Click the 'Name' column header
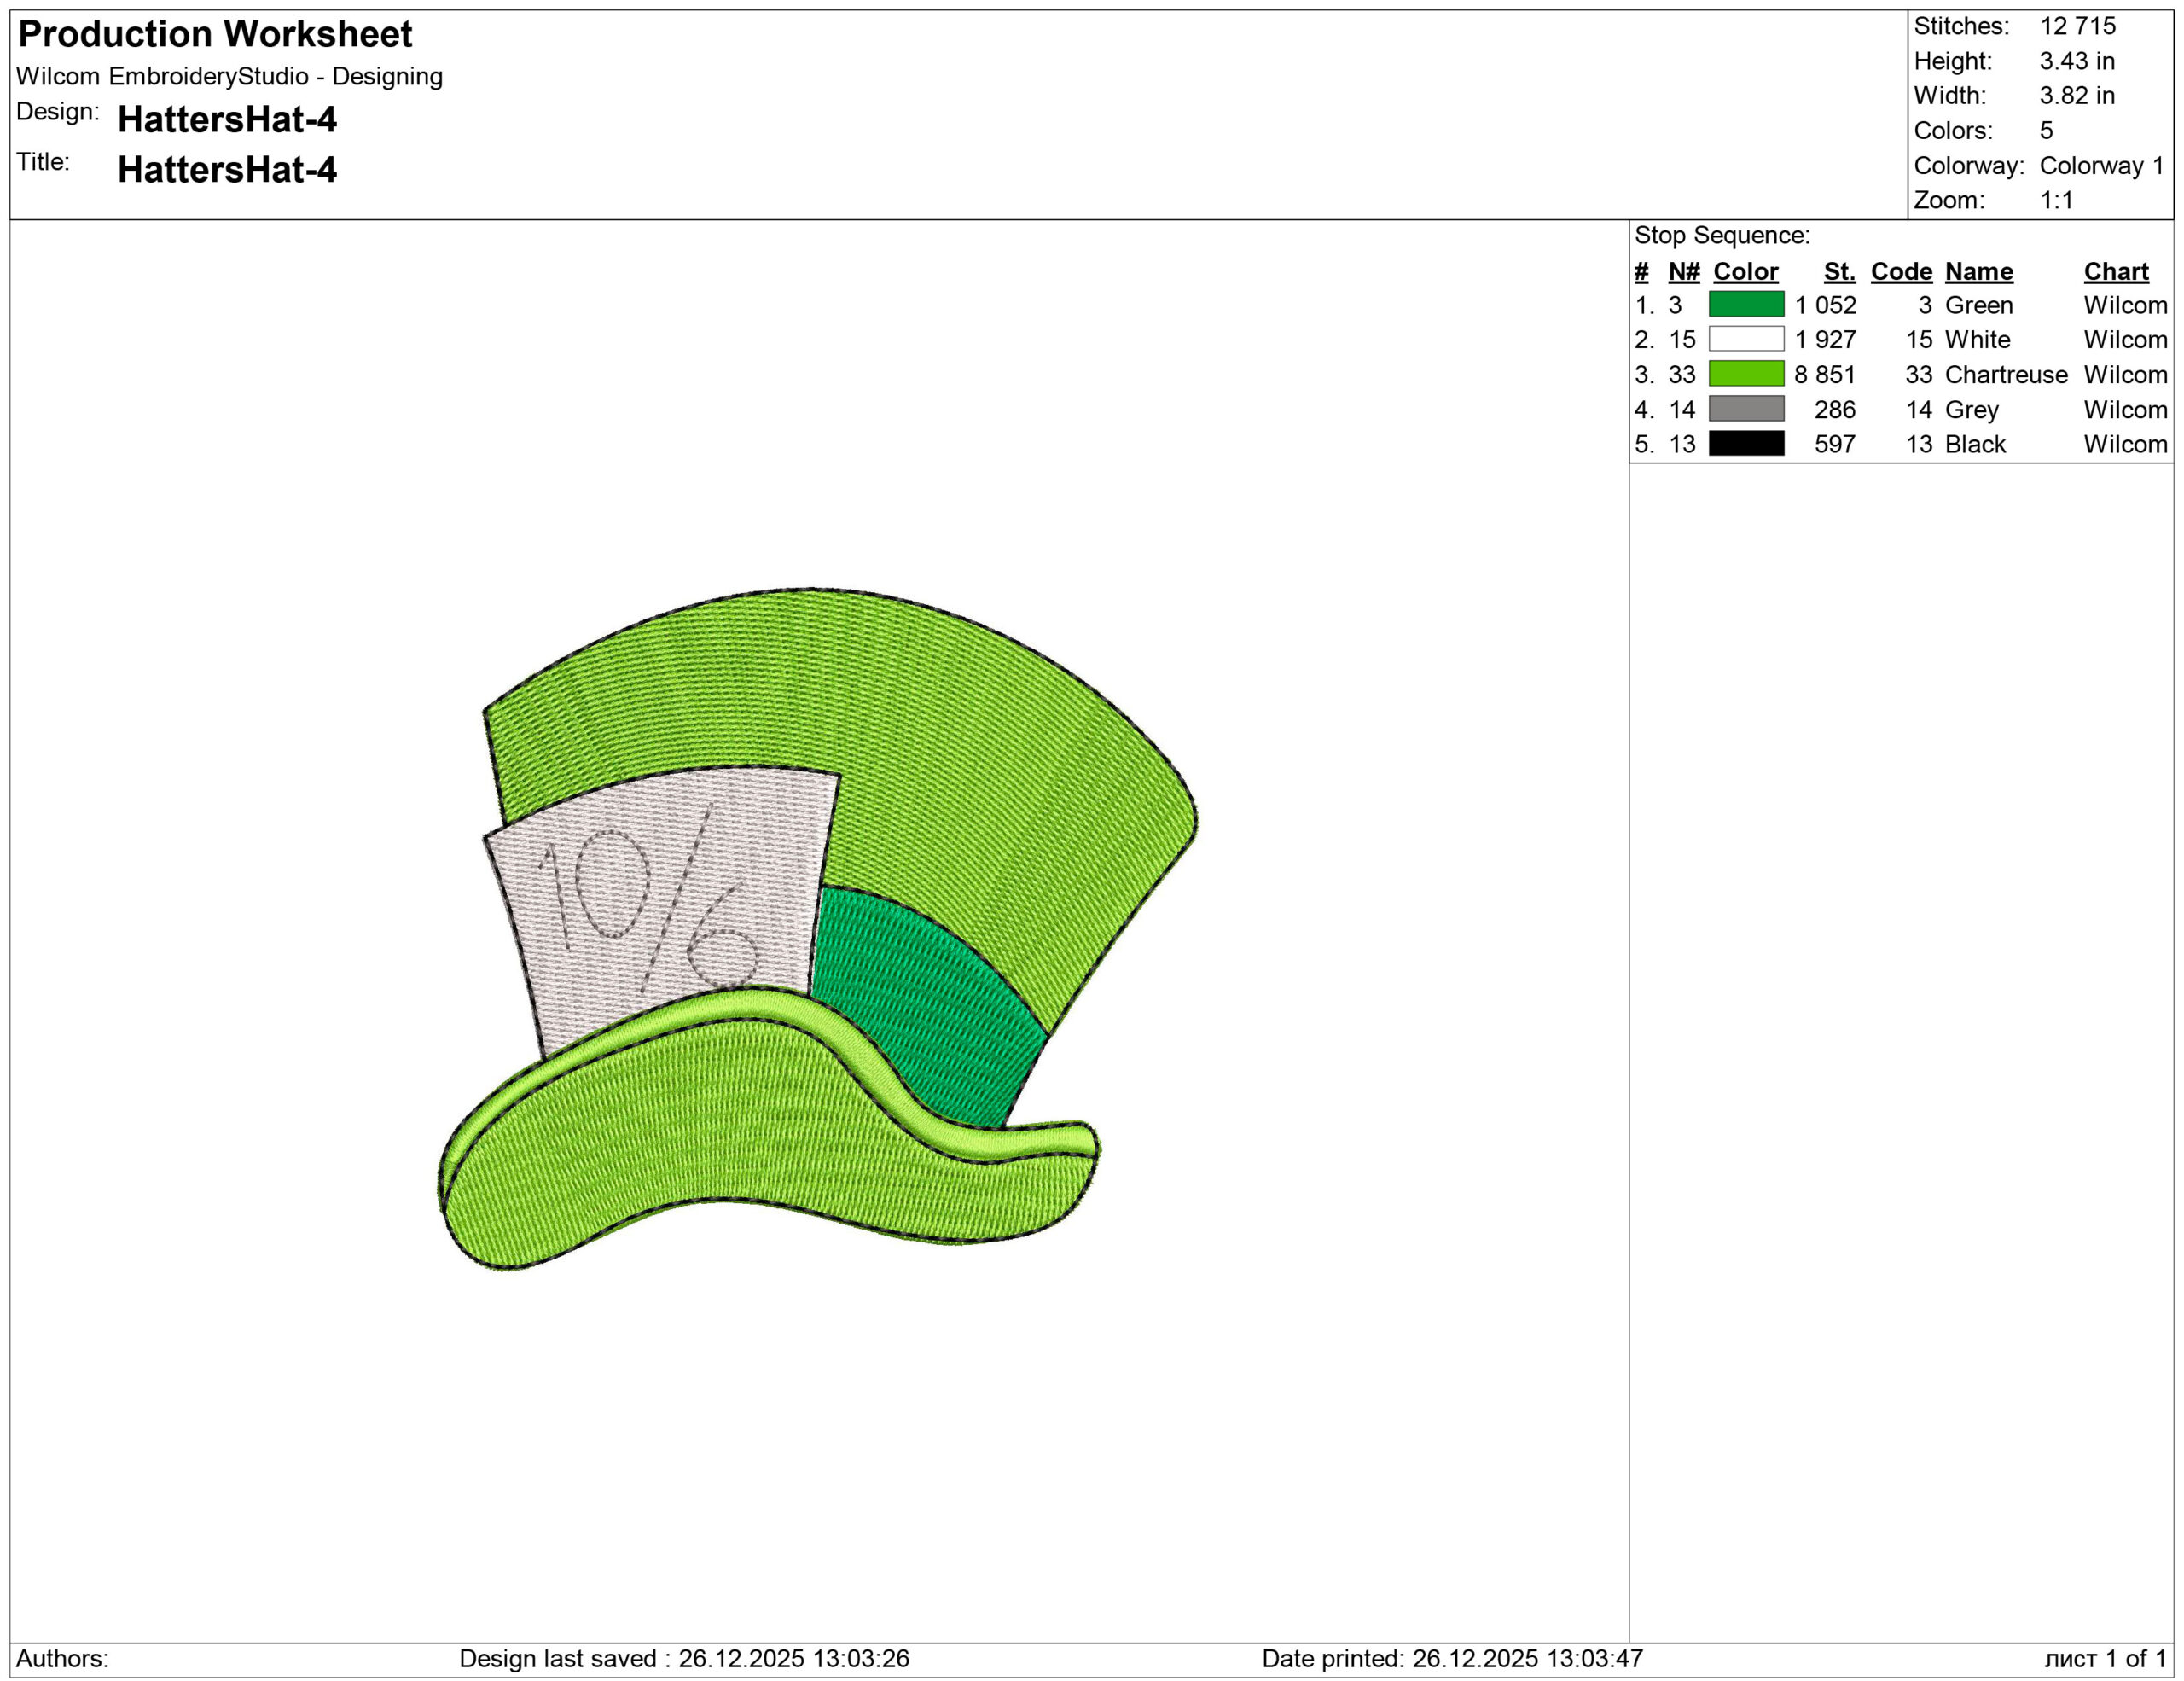Viewport: 2184px width, 1681px height. click(x=1979, y=272)
